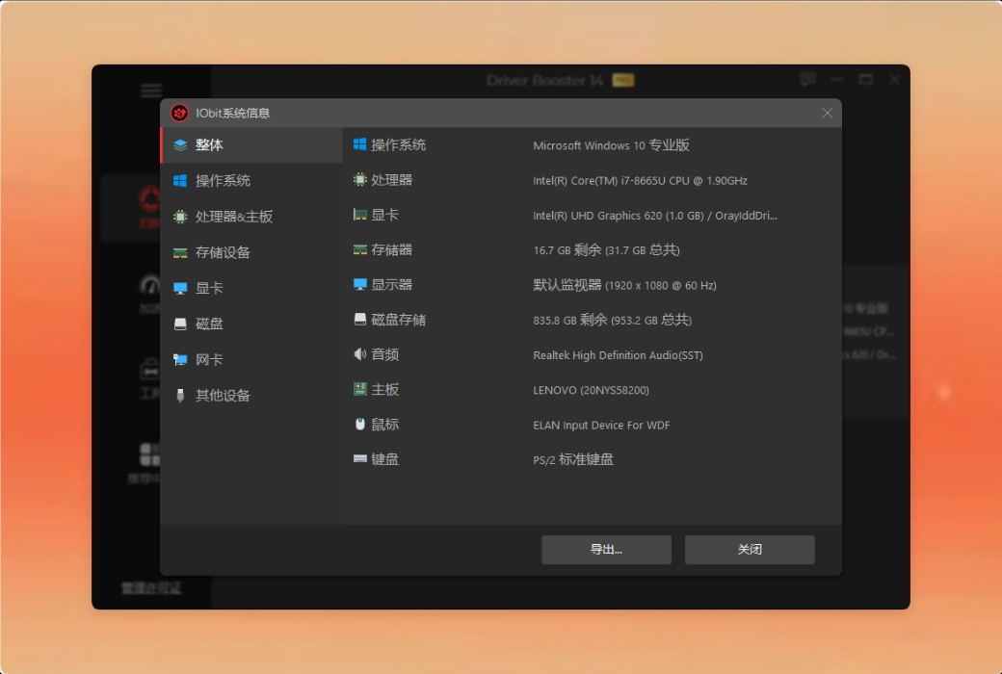Show the 其他设备 section
1002x674 pixels.
click(x=251, y=396)
